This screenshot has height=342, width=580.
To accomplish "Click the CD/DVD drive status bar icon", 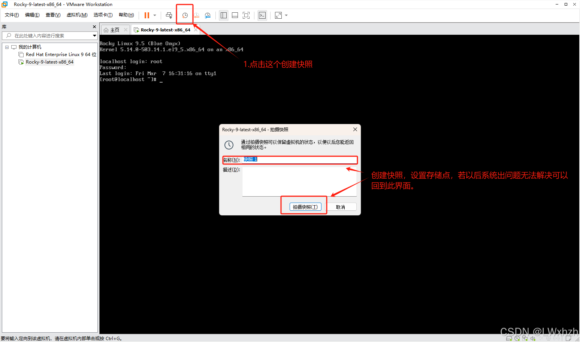I will click(x=517, y=338).
